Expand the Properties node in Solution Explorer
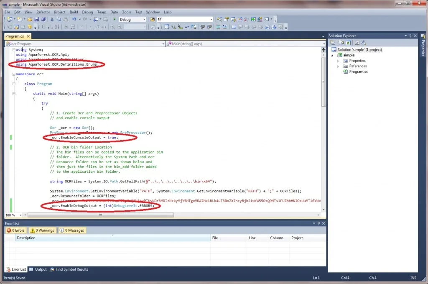428x284 pixels. [x=338, y=61]
